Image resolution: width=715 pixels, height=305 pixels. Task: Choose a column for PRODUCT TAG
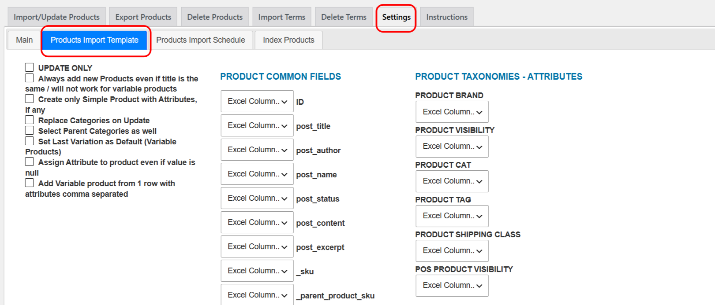[452, 216]
